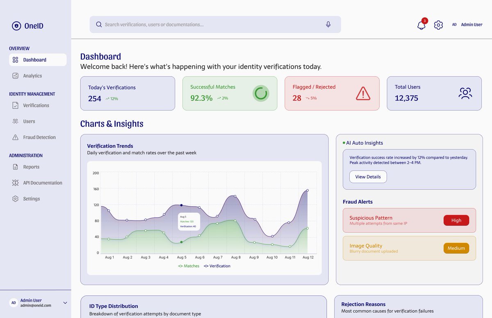Click the AD avatar in sidebar footer

(x=14, y=303)
